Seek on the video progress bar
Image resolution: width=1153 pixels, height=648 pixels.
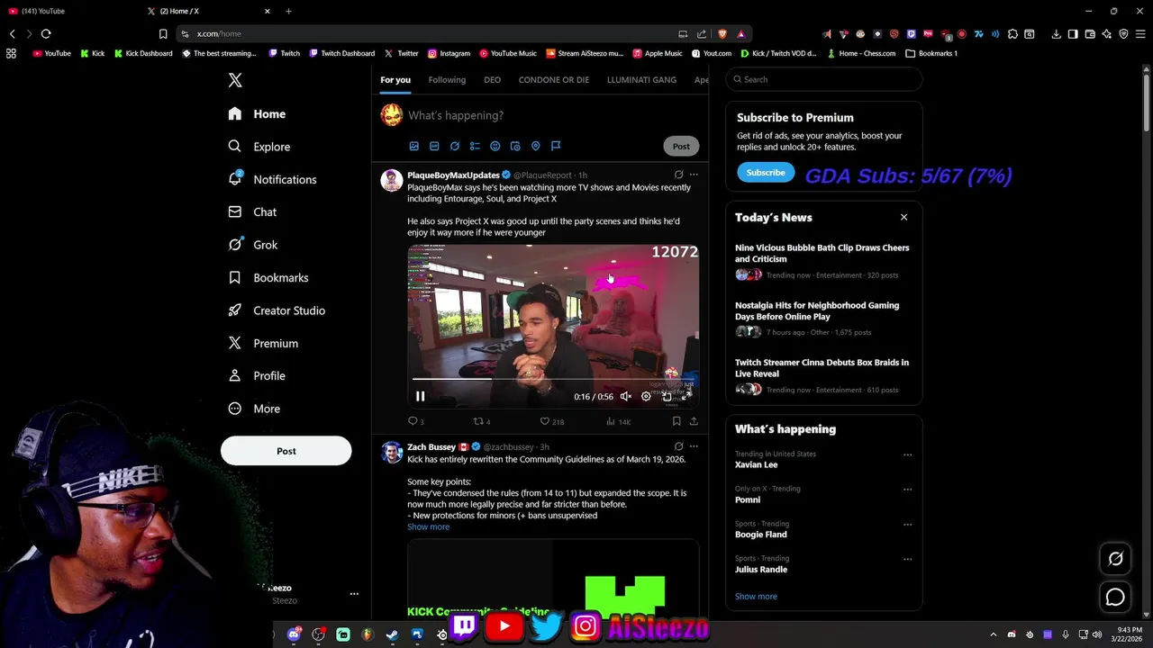(552, 379)
